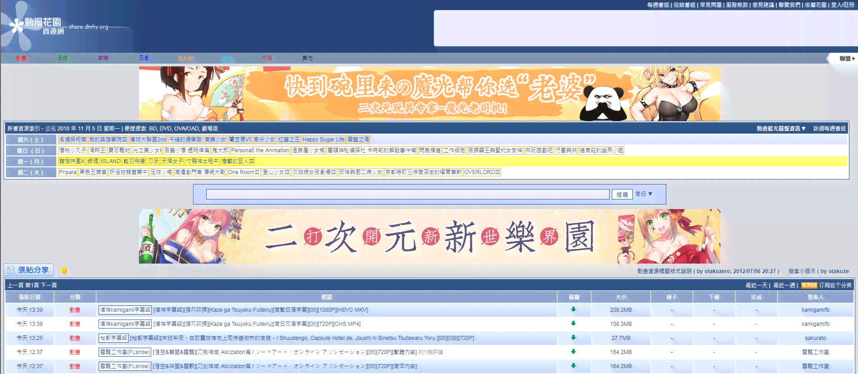Go to 下一頁 next page
Viewport: 858px width, 374px height.
(49, 285)
